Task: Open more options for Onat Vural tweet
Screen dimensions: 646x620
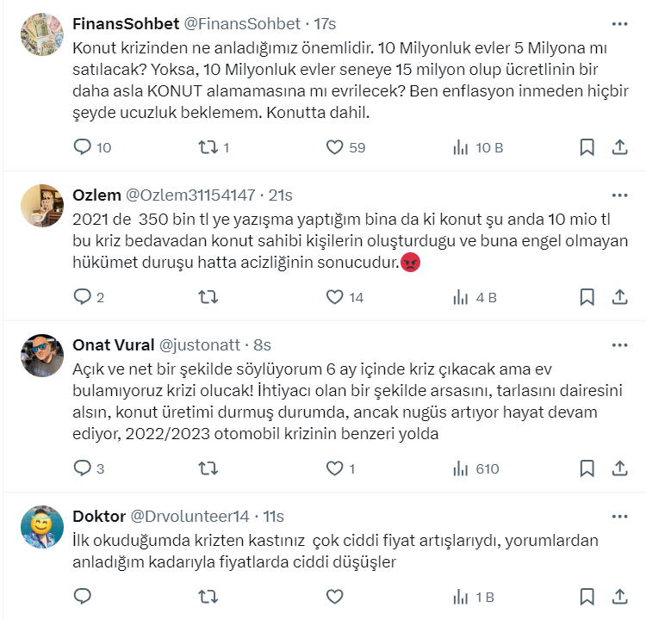Action: tap(618, 344)
